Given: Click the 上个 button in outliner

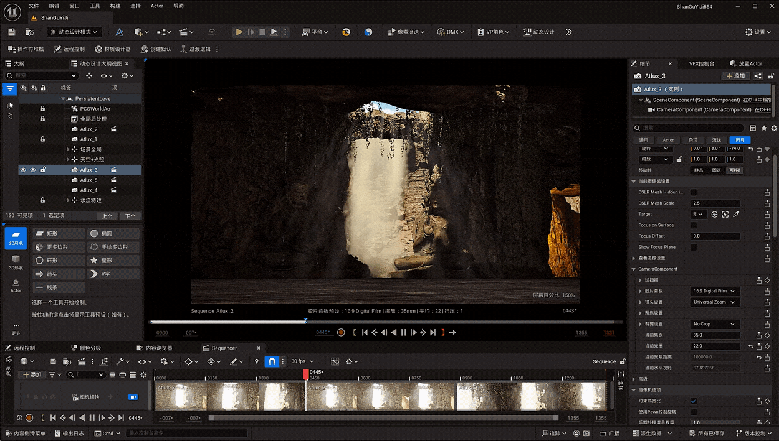Looking at the screenshot, I should point(107,216).
